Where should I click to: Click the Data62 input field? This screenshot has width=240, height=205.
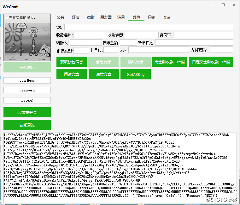pyautogui.click(x=27, y=100)
